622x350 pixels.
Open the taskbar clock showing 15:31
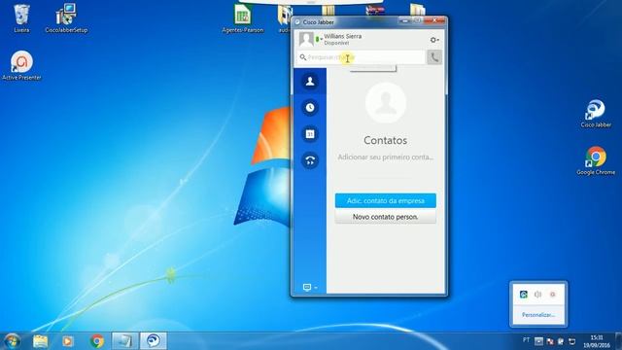[596, 341]
